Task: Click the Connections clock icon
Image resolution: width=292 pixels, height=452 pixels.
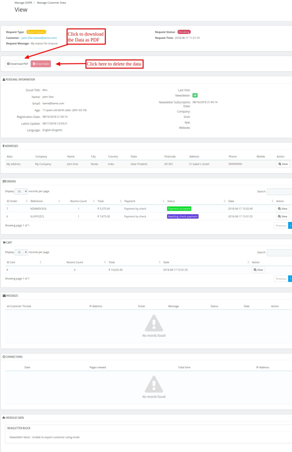Action: (4, 357)
